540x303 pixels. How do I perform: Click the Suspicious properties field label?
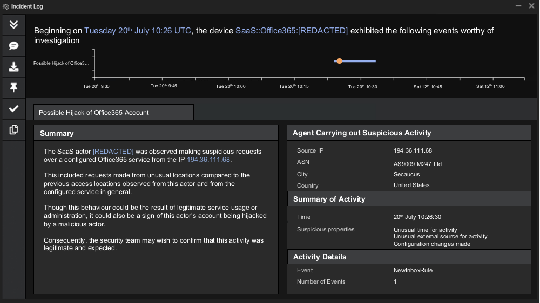click(326, 229)
